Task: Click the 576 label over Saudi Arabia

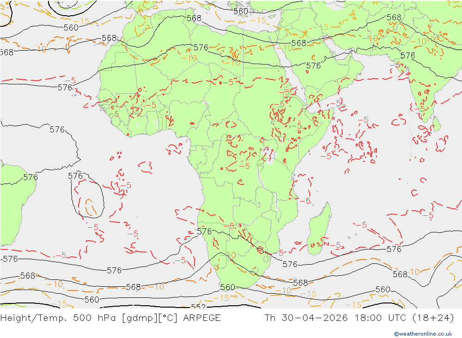Action: point(314,65)
